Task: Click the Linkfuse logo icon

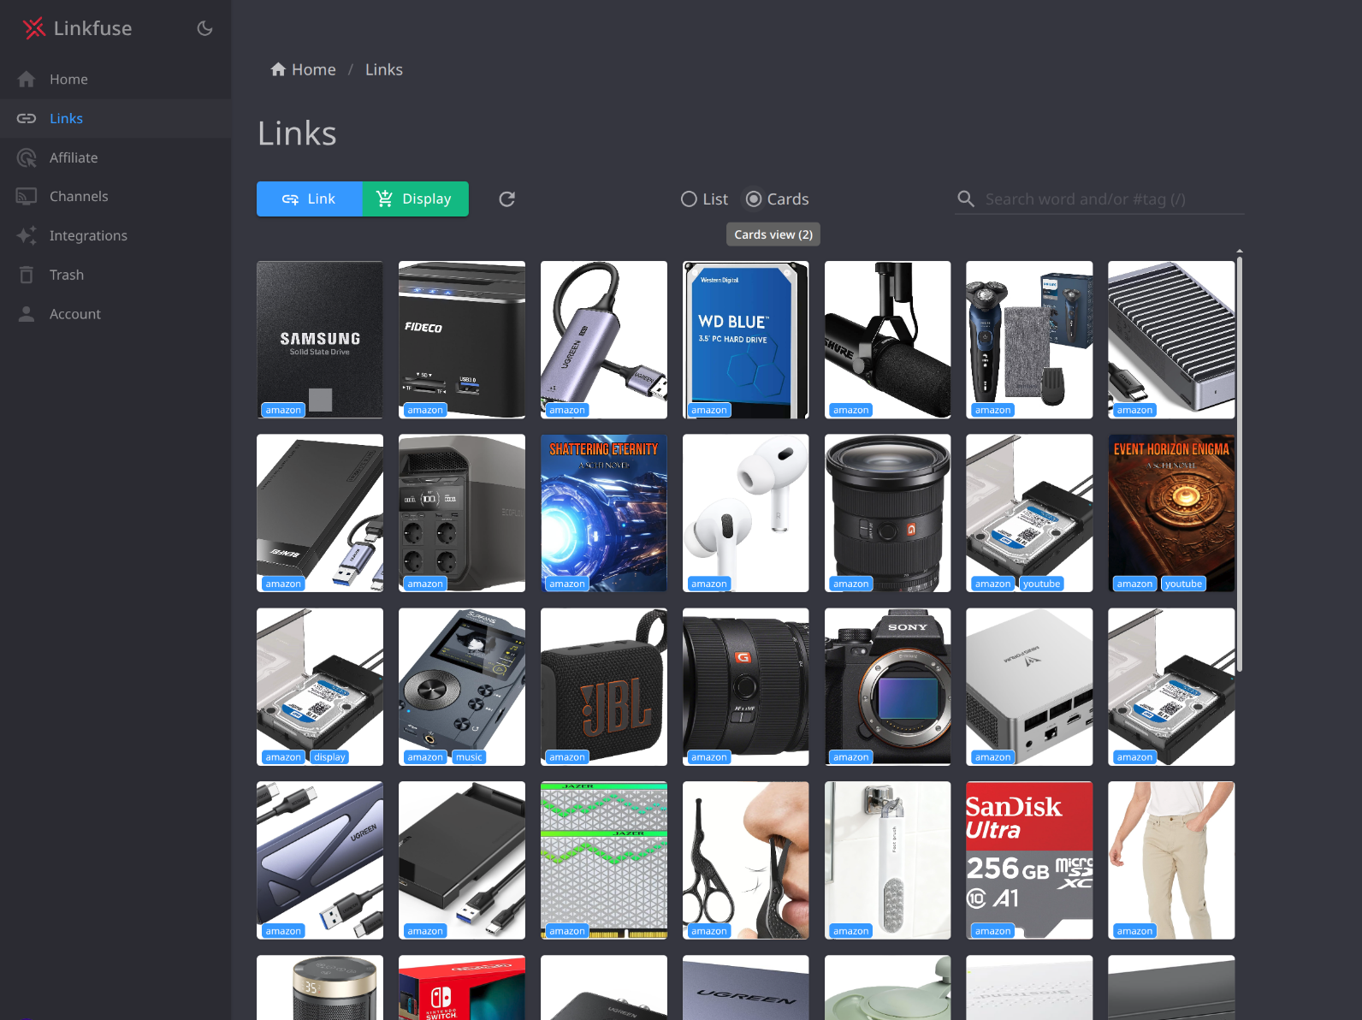Action: coord(33,28)
